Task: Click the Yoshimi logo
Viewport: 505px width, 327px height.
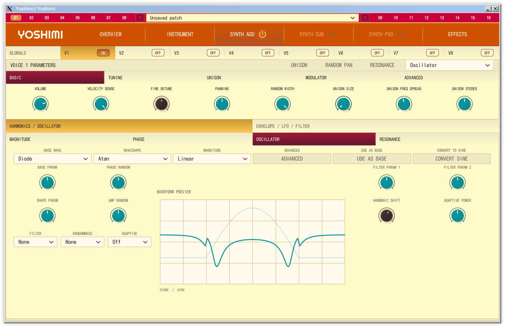Action: click(x=40, y=35)
